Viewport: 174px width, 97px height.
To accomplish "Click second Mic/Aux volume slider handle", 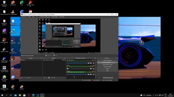I will click(x=68, y=69).
